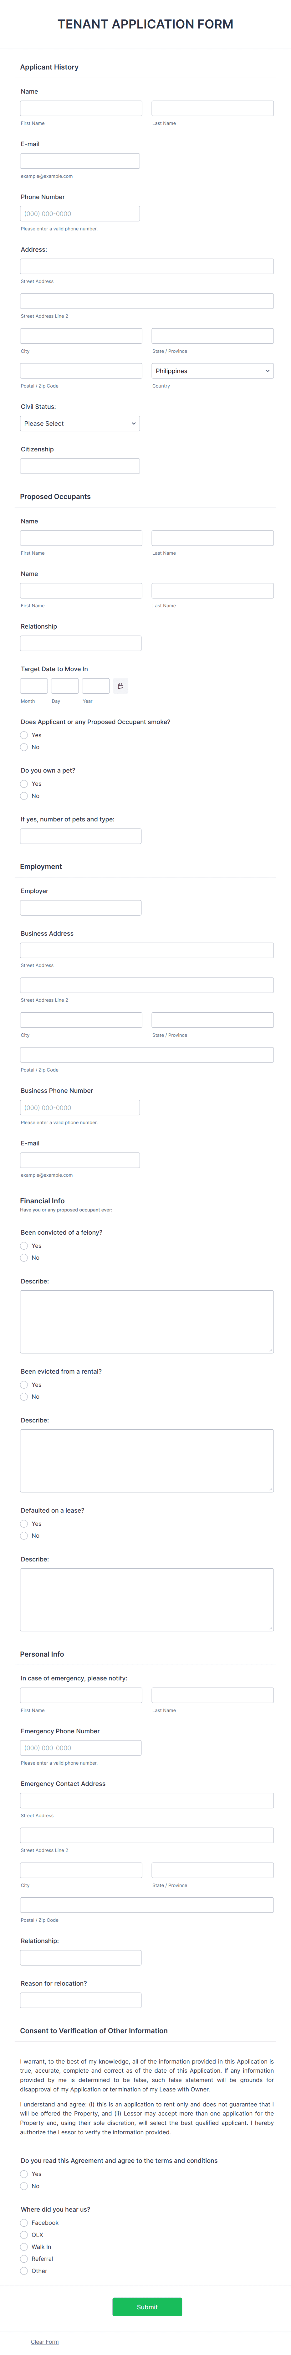This screenshot has width=291, height=2355.
Task: Click the Citizenship input field
Action: click(x=79, y=465)
